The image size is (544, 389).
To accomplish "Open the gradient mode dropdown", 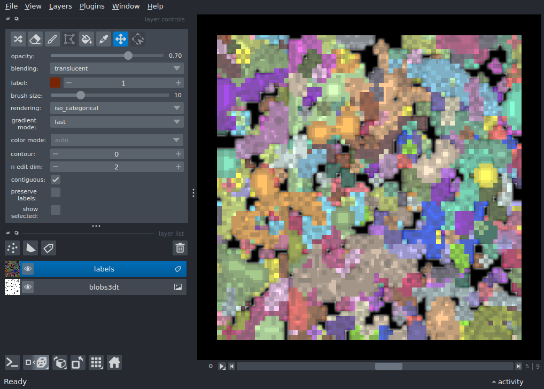I will coord(117,122).
